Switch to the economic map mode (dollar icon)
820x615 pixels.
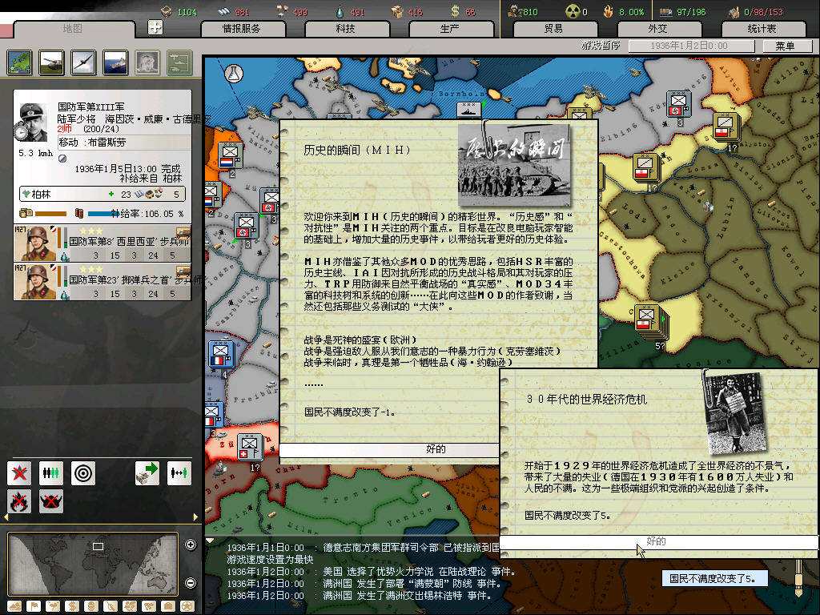tap(72, 606)
